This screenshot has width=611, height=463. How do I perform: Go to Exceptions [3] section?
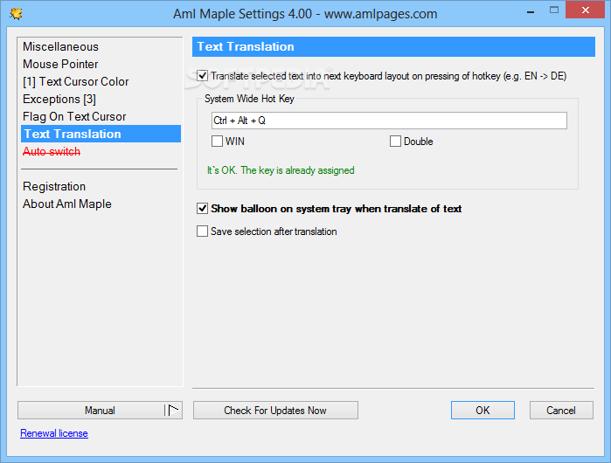click(59, 100)
